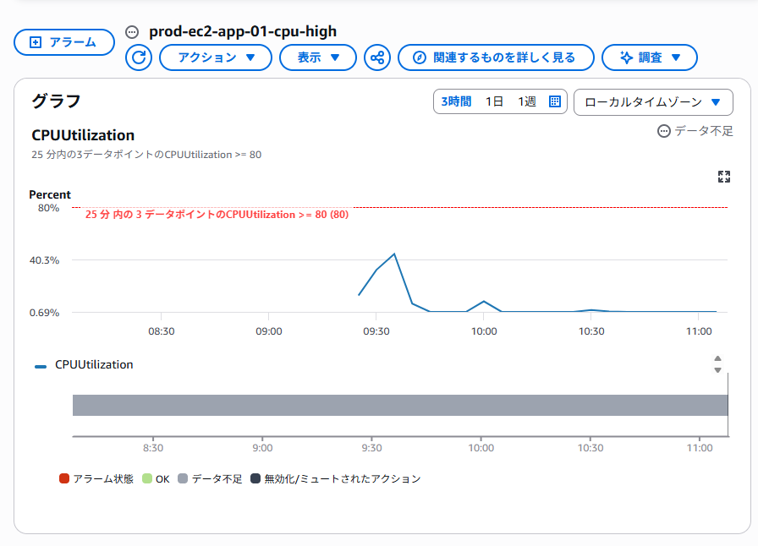Toggle the CPUUtilization legend series

(x=84, y=365)
